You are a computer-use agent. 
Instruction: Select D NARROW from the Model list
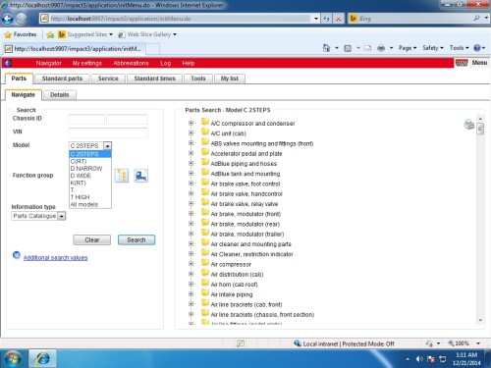[x=86, y=169]
